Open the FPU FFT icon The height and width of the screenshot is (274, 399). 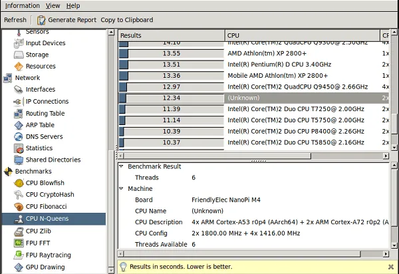pos(19,243)
